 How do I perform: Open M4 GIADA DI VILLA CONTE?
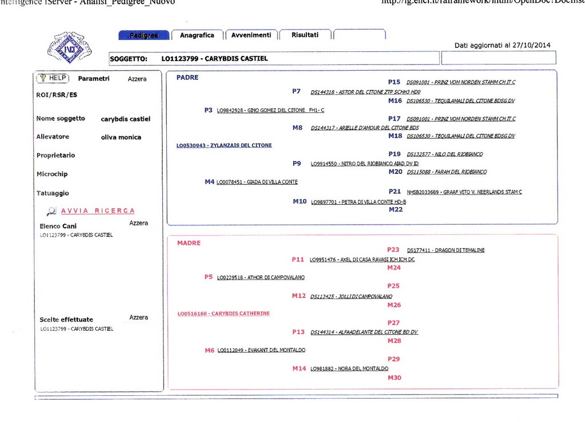(257, 182)
